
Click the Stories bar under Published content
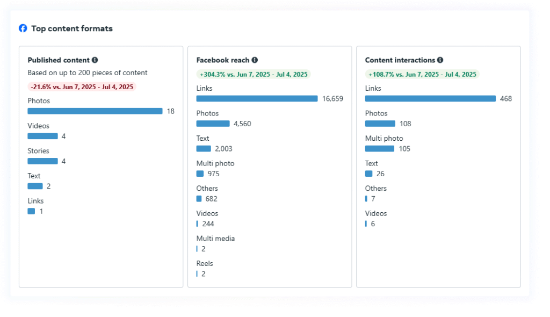(42, 161)
